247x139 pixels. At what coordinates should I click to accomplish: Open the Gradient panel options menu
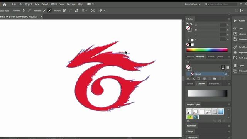click(229, 83)
